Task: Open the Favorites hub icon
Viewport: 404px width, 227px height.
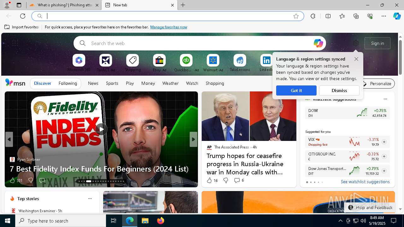Action: [342, 16]
